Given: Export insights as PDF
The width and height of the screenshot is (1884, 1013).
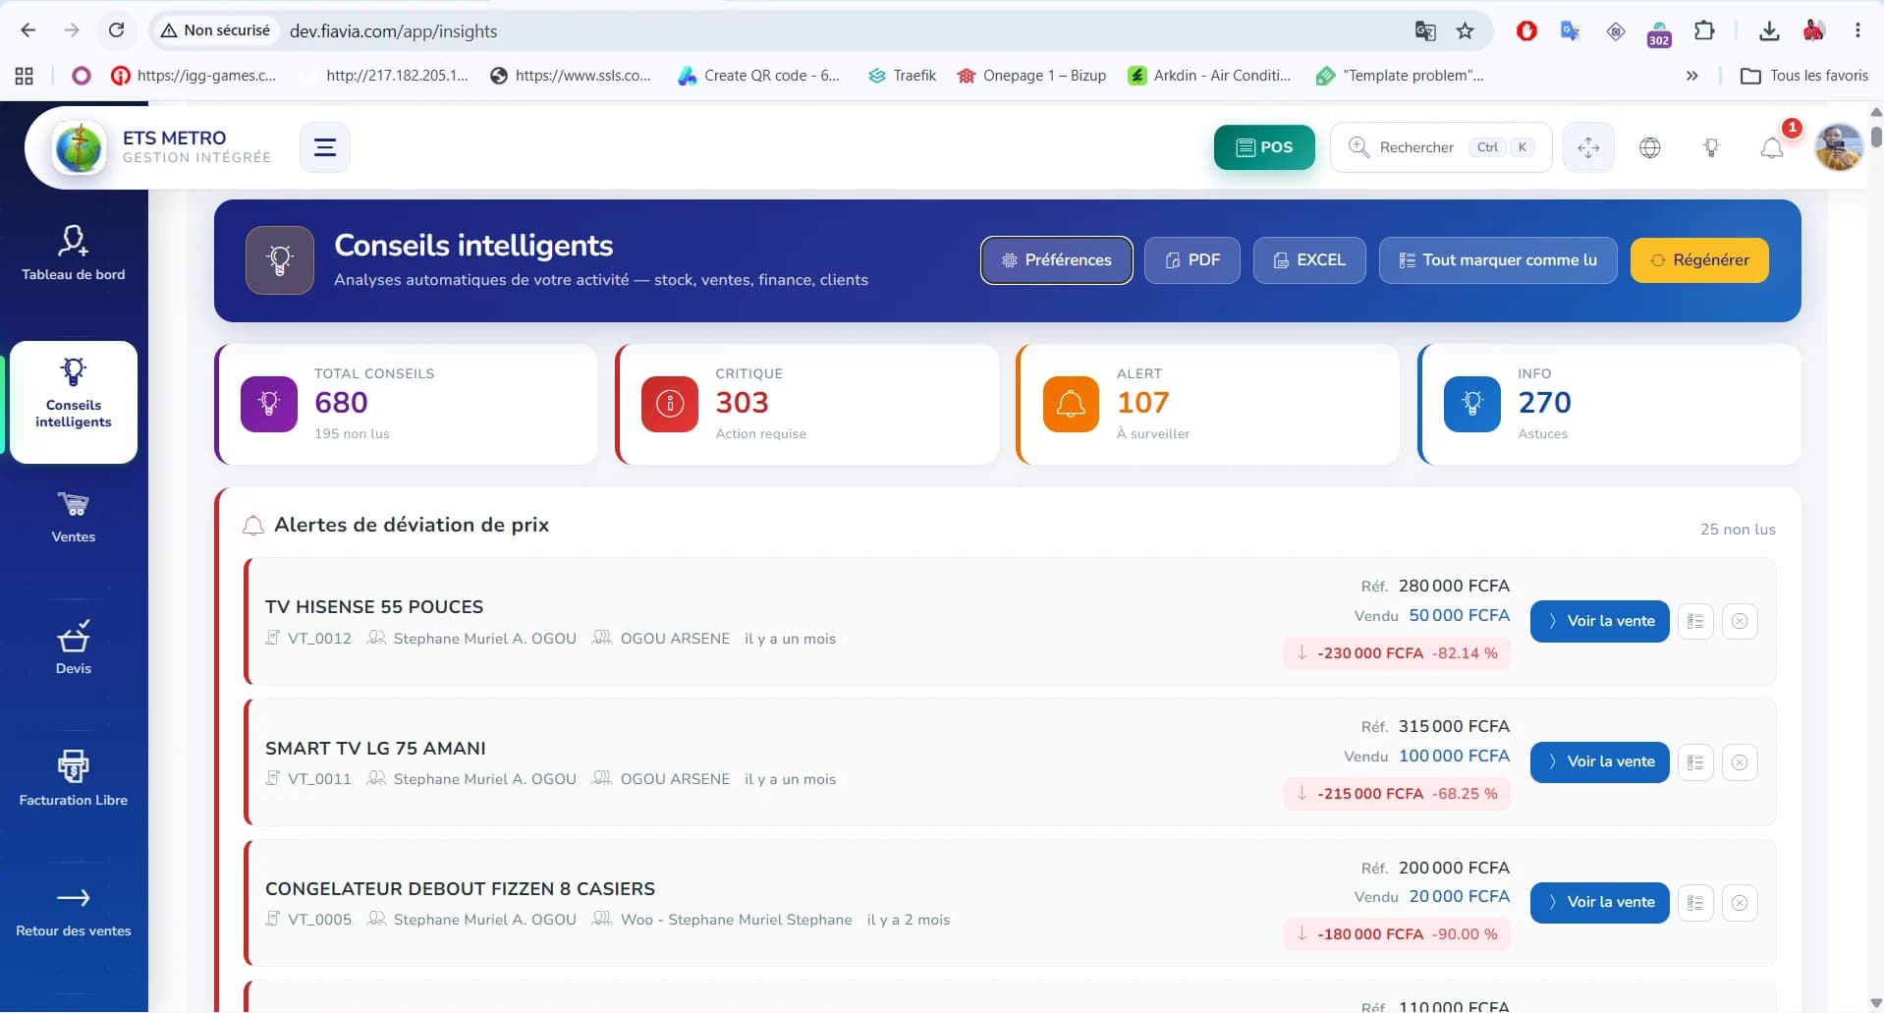Looking at the screenshot, I should tap(1191, 260).
